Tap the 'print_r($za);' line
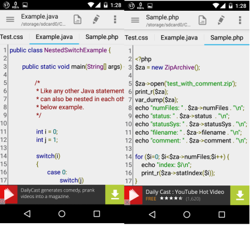Viewport: 251px width, 225px height. [152, 92]
